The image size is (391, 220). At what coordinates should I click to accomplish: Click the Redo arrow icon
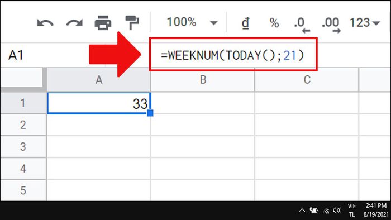(x=74, y=23)
